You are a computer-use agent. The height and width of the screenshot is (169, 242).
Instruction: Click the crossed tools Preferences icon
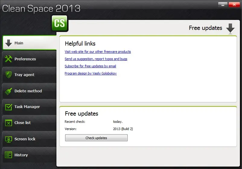click(x=8, y=59)
